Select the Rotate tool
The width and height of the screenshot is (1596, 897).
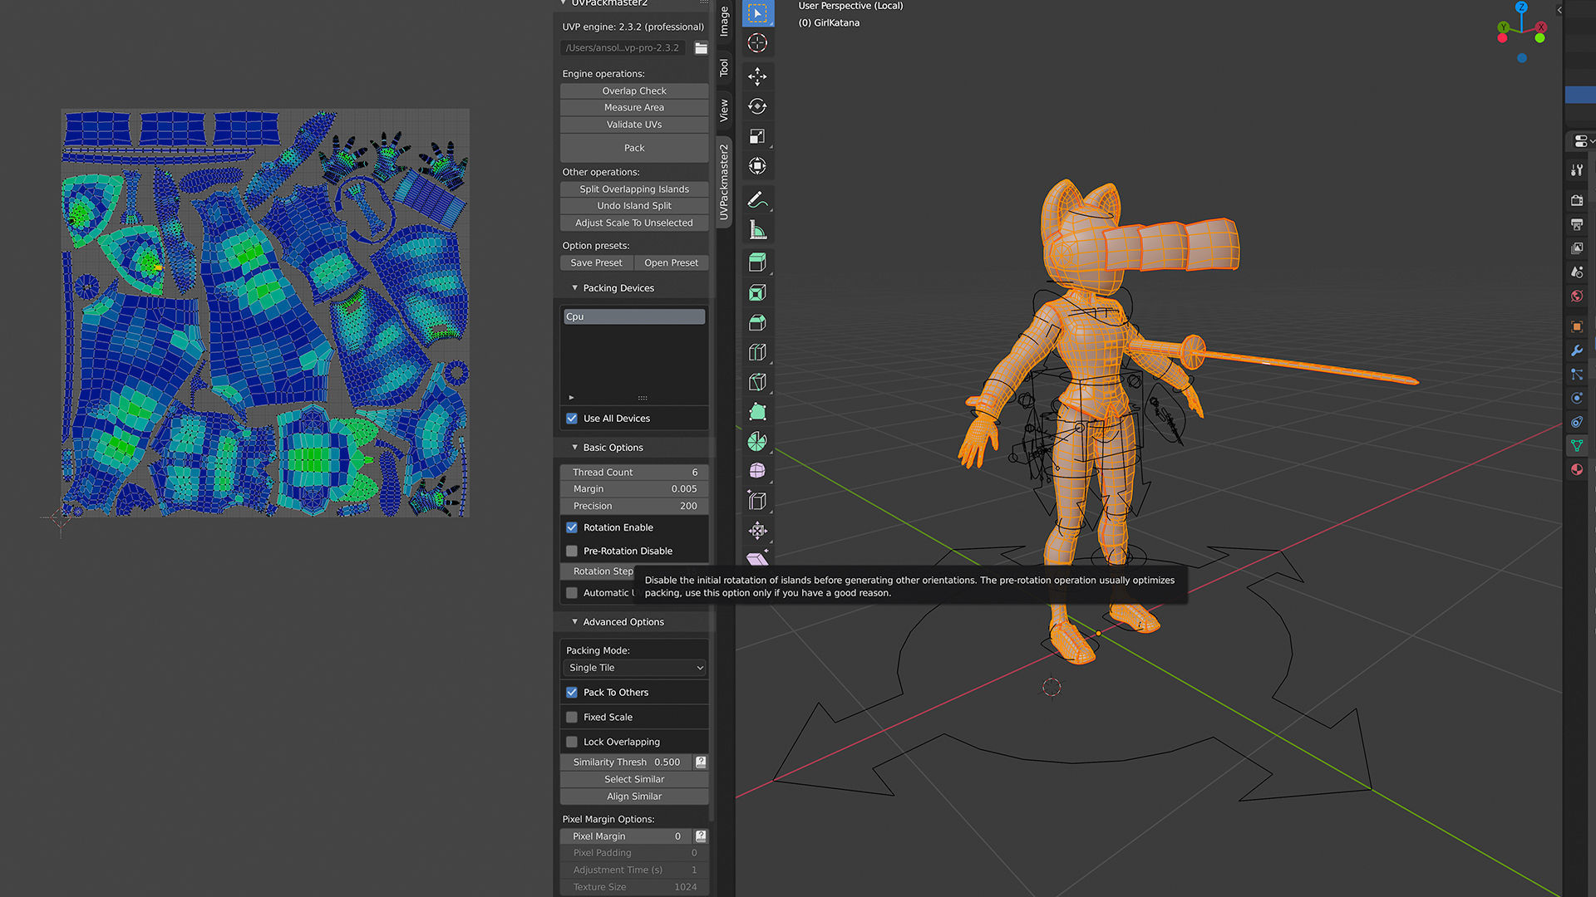(x=756, y=106)
